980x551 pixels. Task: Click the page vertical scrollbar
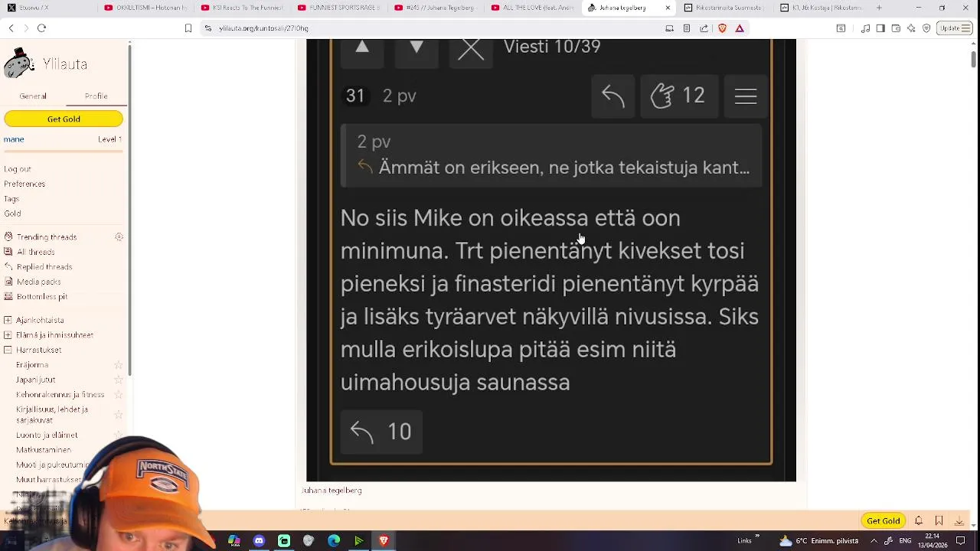pyautogui.click(x=973, y=58)
